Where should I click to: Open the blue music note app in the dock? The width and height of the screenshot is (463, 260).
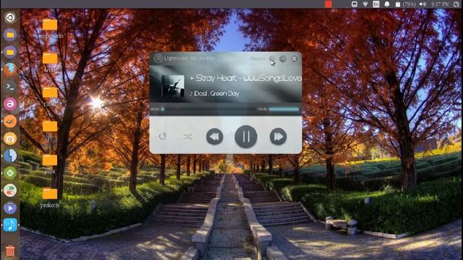(10, 225)
